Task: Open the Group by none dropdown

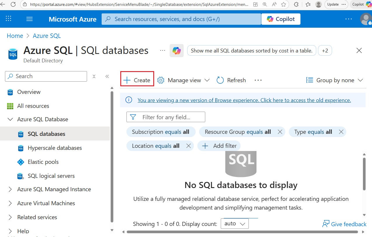Action: point(335,80)
